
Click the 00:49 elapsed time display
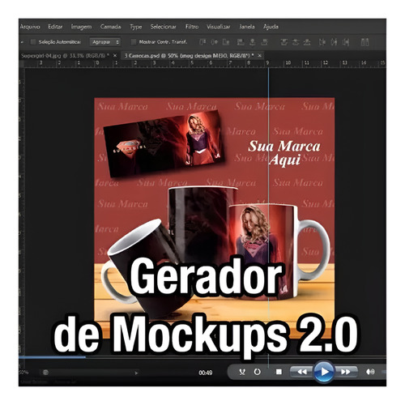[x=206, y=373]
